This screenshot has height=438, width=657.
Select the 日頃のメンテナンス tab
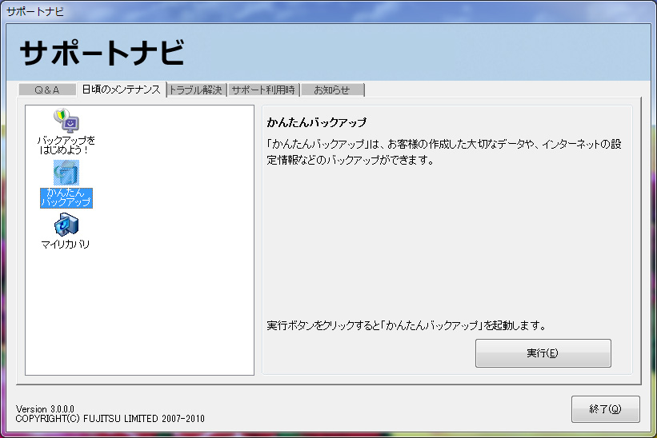click(x=122, y=90)
